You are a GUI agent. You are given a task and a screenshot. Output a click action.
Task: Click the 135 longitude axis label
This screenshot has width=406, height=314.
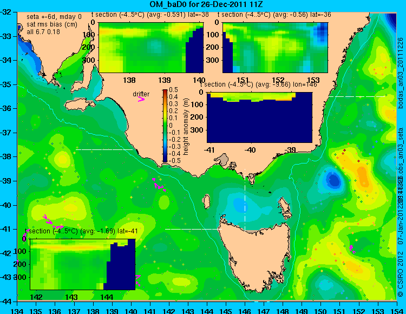click(x=36, y=311)
